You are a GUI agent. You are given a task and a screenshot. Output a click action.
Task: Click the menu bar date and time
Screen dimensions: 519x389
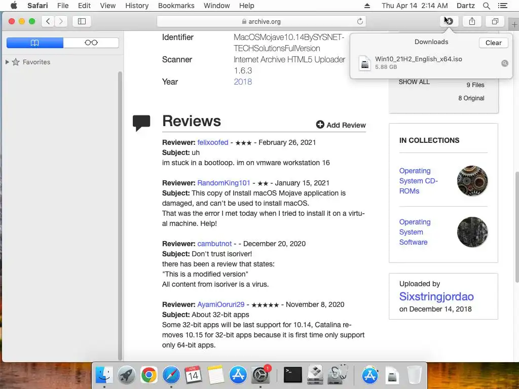pyautogui.click(x=415, y=6)
